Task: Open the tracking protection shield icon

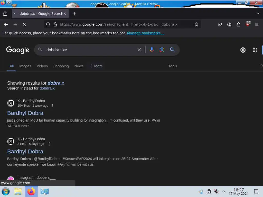Action: [48, 24]
